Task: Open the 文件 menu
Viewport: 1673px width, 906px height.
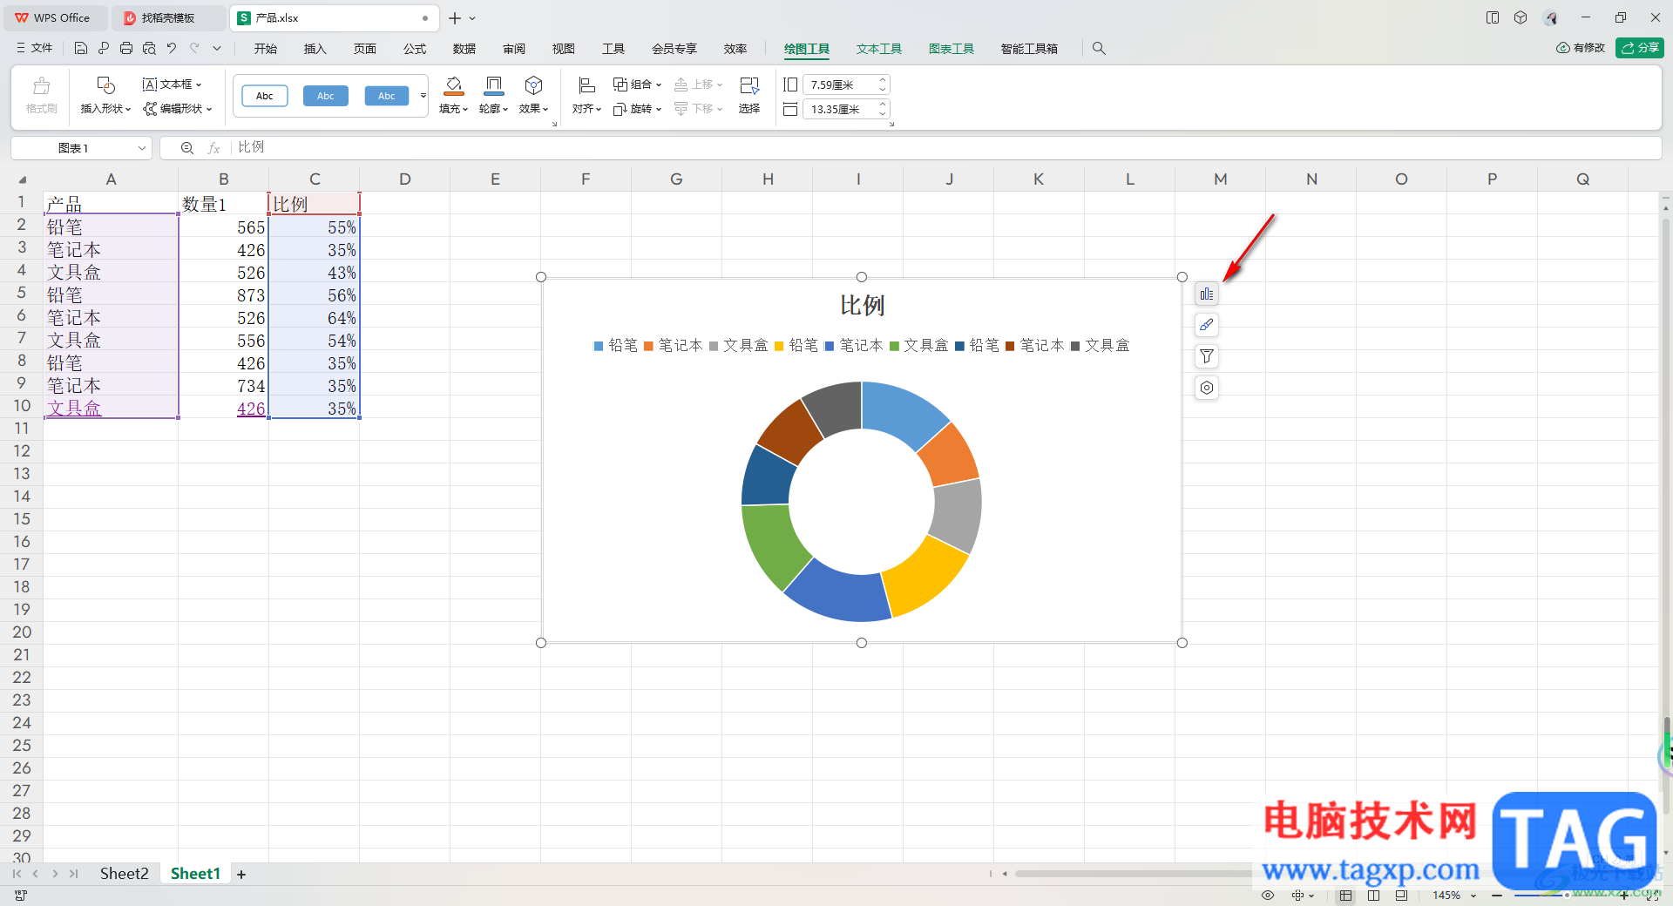Action: pos(35,49)
